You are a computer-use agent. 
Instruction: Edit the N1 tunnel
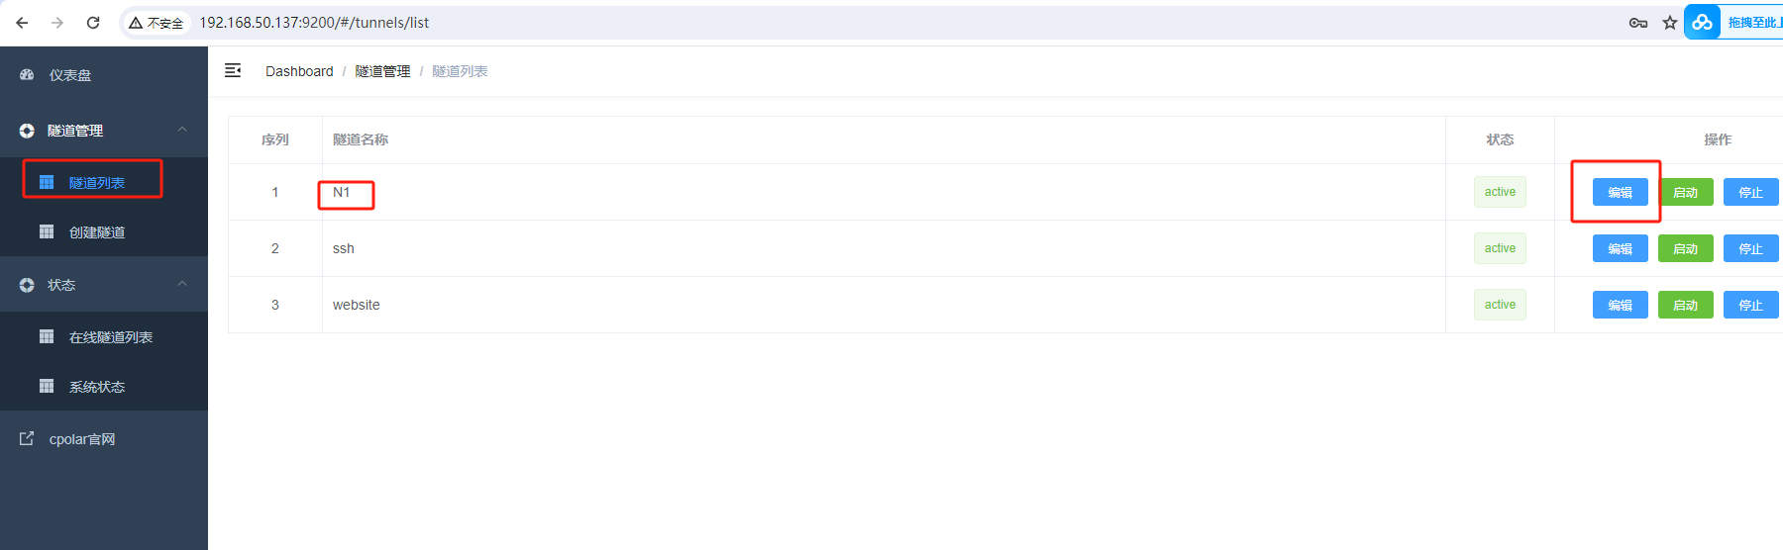(x=1620, y=192)
